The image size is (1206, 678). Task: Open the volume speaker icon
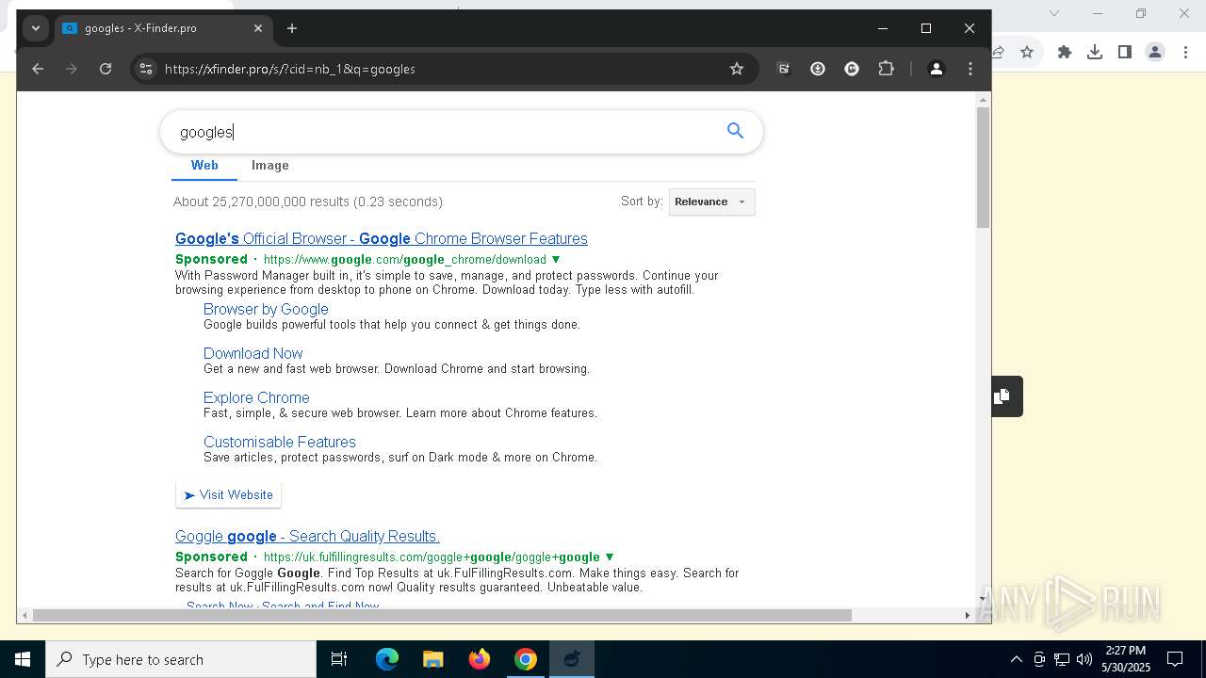tap(1084, 659)
